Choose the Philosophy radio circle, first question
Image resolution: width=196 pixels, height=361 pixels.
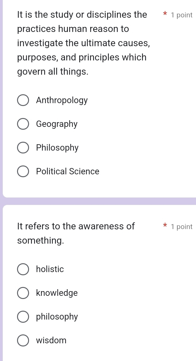point(23,148)
